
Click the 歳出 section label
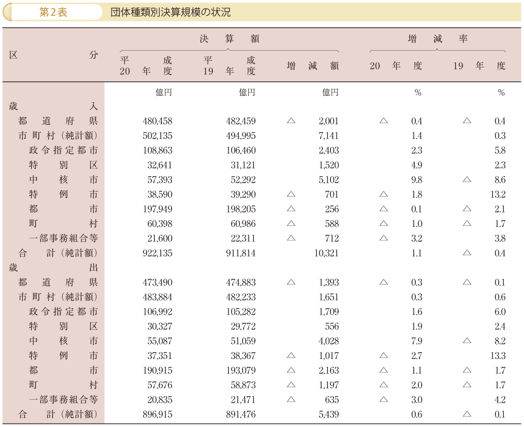click(x=54, y=268)
